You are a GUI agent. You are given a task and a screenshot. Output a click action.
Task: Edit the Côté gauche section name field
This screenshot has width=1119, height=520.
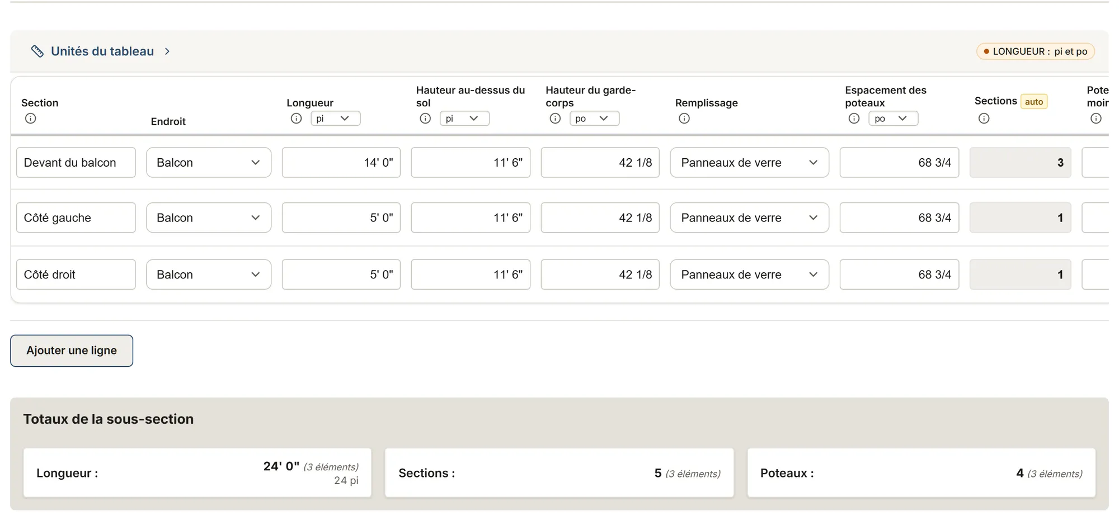click(x=76, y=218)
